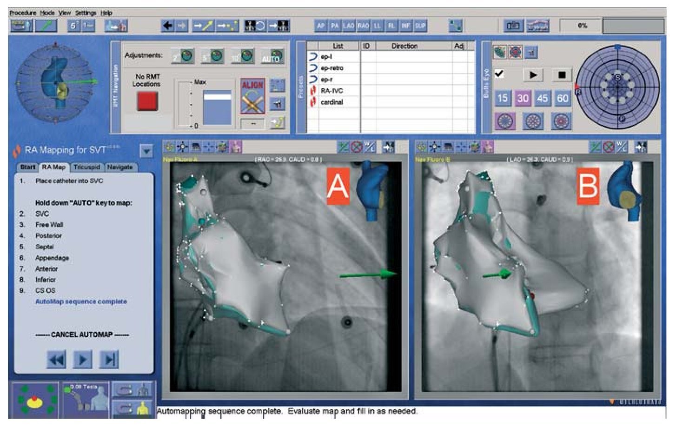Open the Navigate tab
This screenshot has width=676, height=428.
[x=119, y=167]
